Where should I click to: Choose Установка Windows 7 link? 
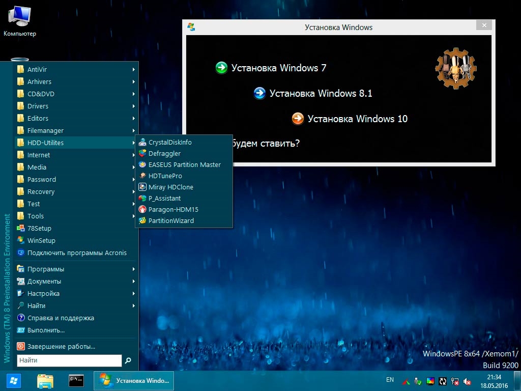pos(279,68)
